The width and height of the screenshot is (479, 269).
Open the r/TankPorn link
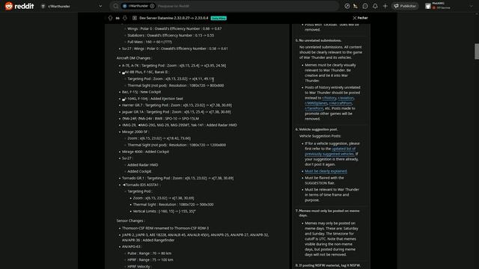point(314,108)
